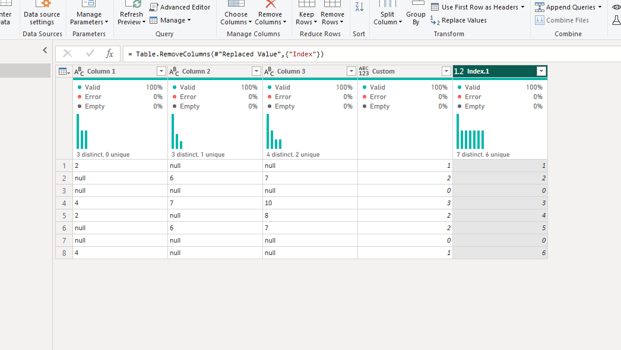The image size is (621, 350).
Task: Click the formula bar text
Action: pyautogui.click(x=226, y=54)
